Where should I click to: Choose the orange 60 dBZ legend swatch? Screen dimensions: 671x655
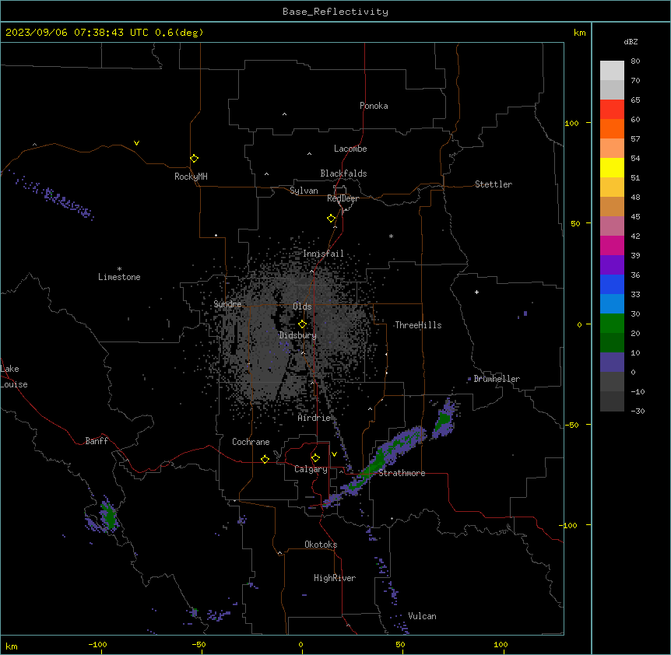point(612,128)
